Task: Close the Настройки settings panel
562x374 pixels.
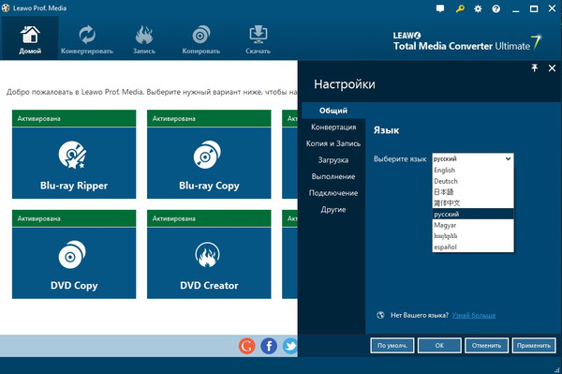Action: click(x=552, y=67)
